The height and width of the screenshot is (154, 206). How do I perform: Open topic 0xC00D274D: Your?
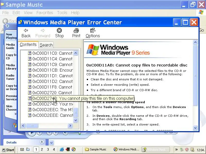point(53,104)
